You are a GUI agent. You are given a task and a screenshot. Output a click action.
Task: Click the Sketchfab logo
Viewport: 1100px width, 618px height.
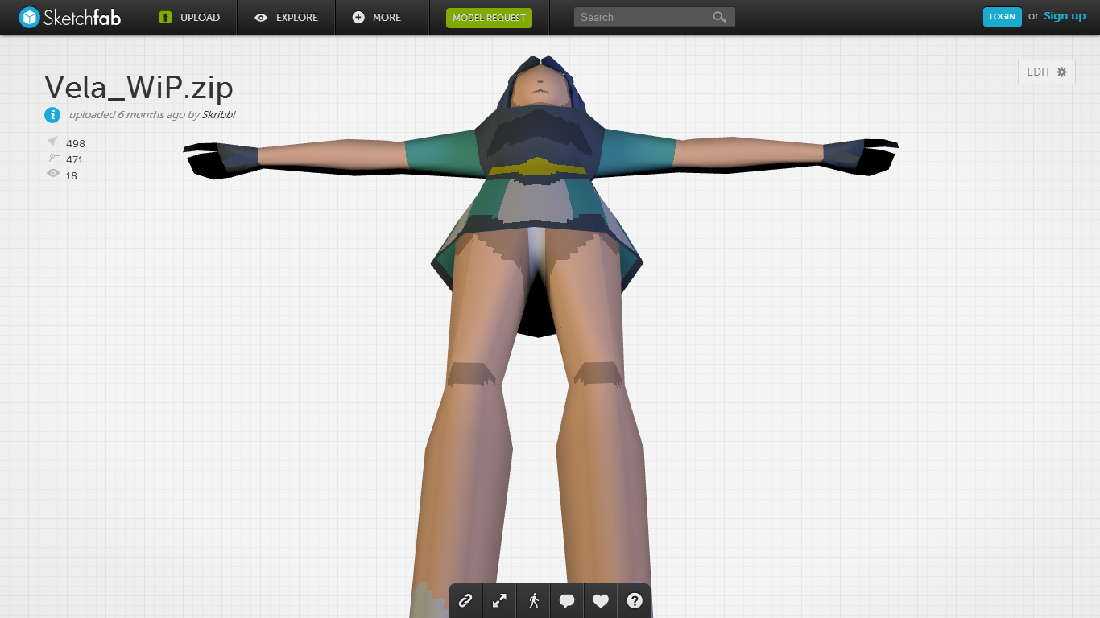70,17
